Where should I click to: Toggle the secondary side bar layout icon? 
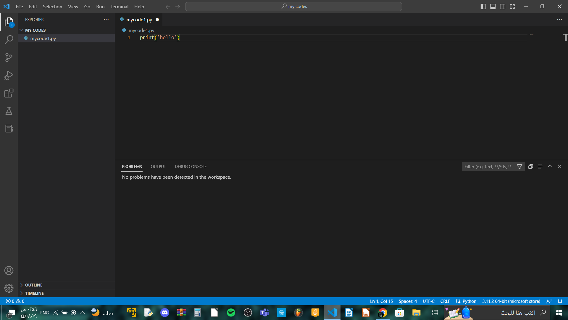(503, 7)
